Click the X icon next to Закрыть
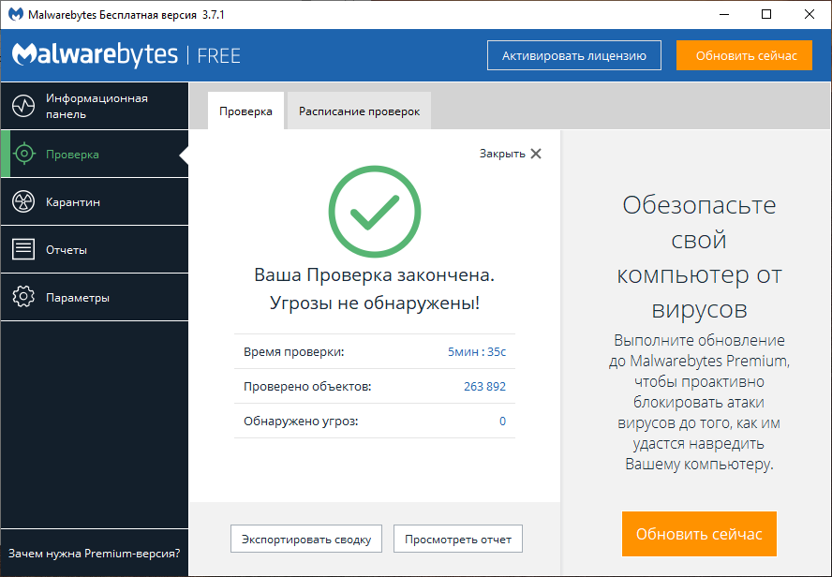 pyautogui.click(x=536, y=154)
